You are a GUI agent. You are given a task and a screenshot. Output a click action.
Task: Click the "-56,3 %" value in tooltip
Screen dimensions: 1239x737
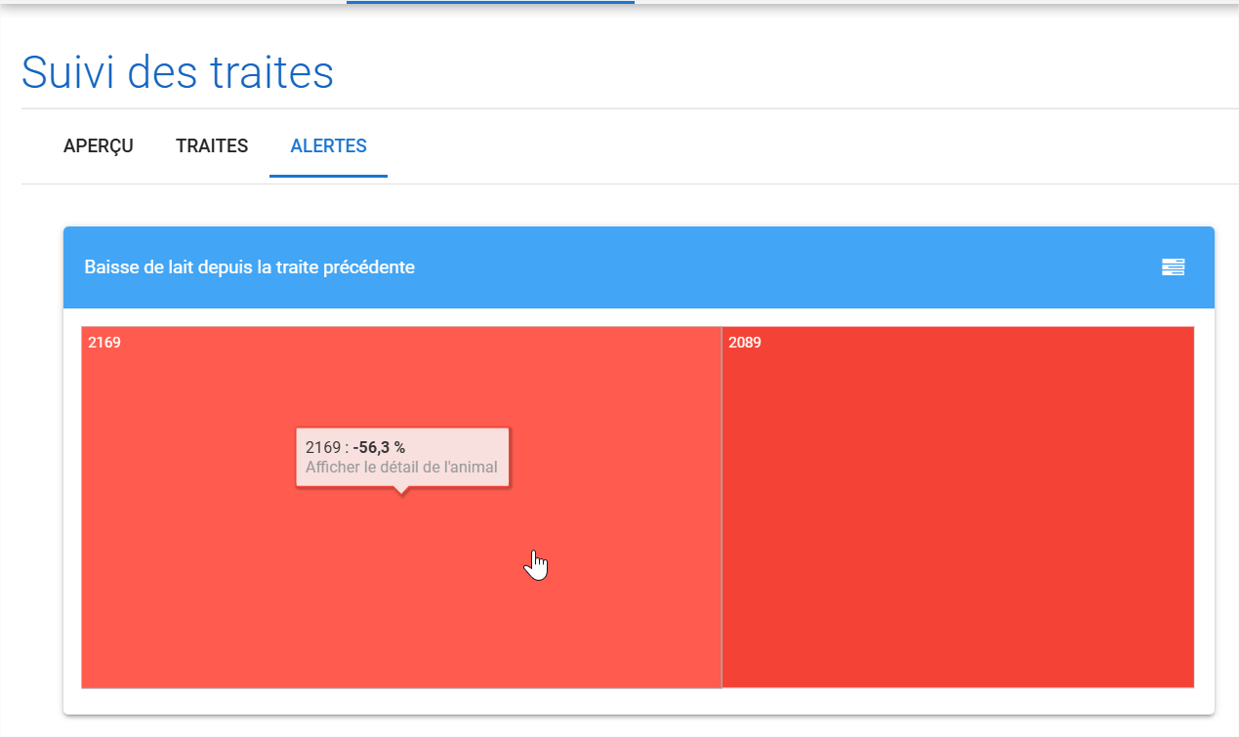pyautogui.click(x=379, y=447)
